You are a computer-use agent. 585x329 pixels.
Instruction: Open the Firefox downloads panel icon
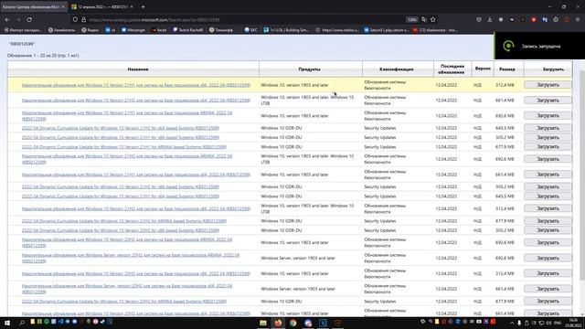pyautogui.click(x=490, y=19)
